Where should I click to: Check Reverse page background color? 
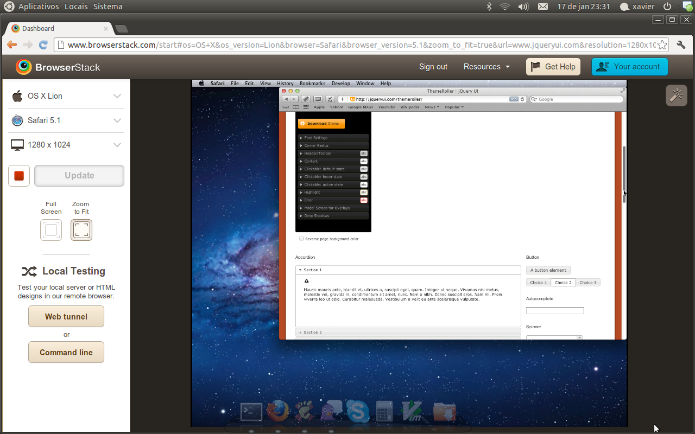point(301,239)
